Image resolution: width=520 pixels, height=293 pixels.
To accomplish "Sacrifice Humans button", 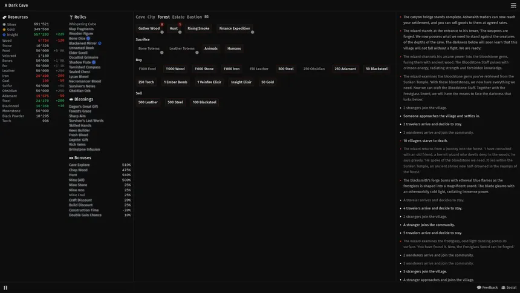I will (234, 48).
